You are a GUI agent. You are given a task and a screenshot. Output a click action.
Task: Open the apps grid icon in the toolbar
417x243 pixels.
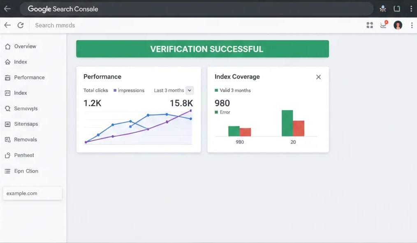point(370,25)
